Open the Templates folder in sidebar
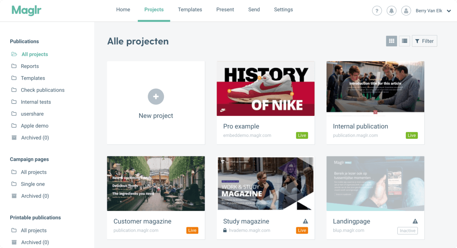This screenshot has height=248, width=457. (33, 78)
